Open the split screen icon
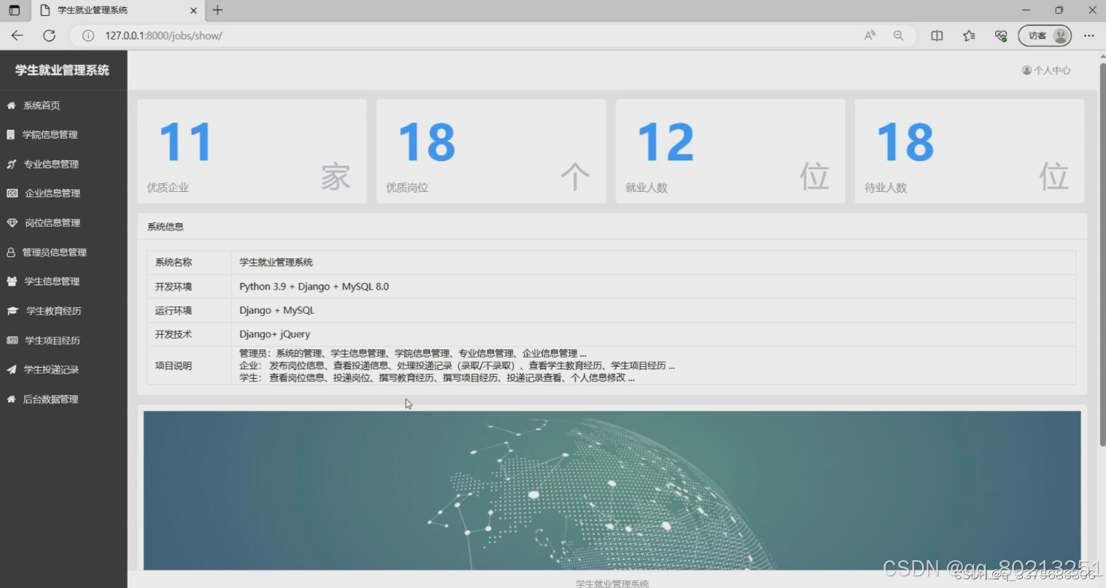1106x588 pixels. pos(937,35)
